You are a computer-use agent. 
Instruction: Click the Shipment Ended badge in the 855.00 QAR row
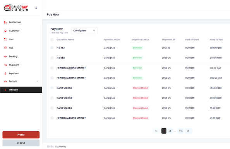pos(141,88)
